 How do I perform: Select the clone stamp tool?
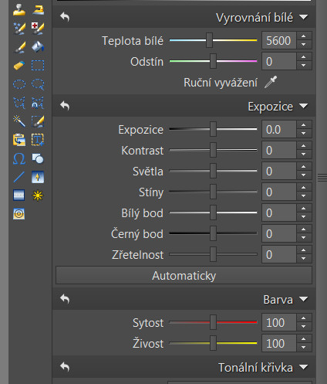point(19,10)
